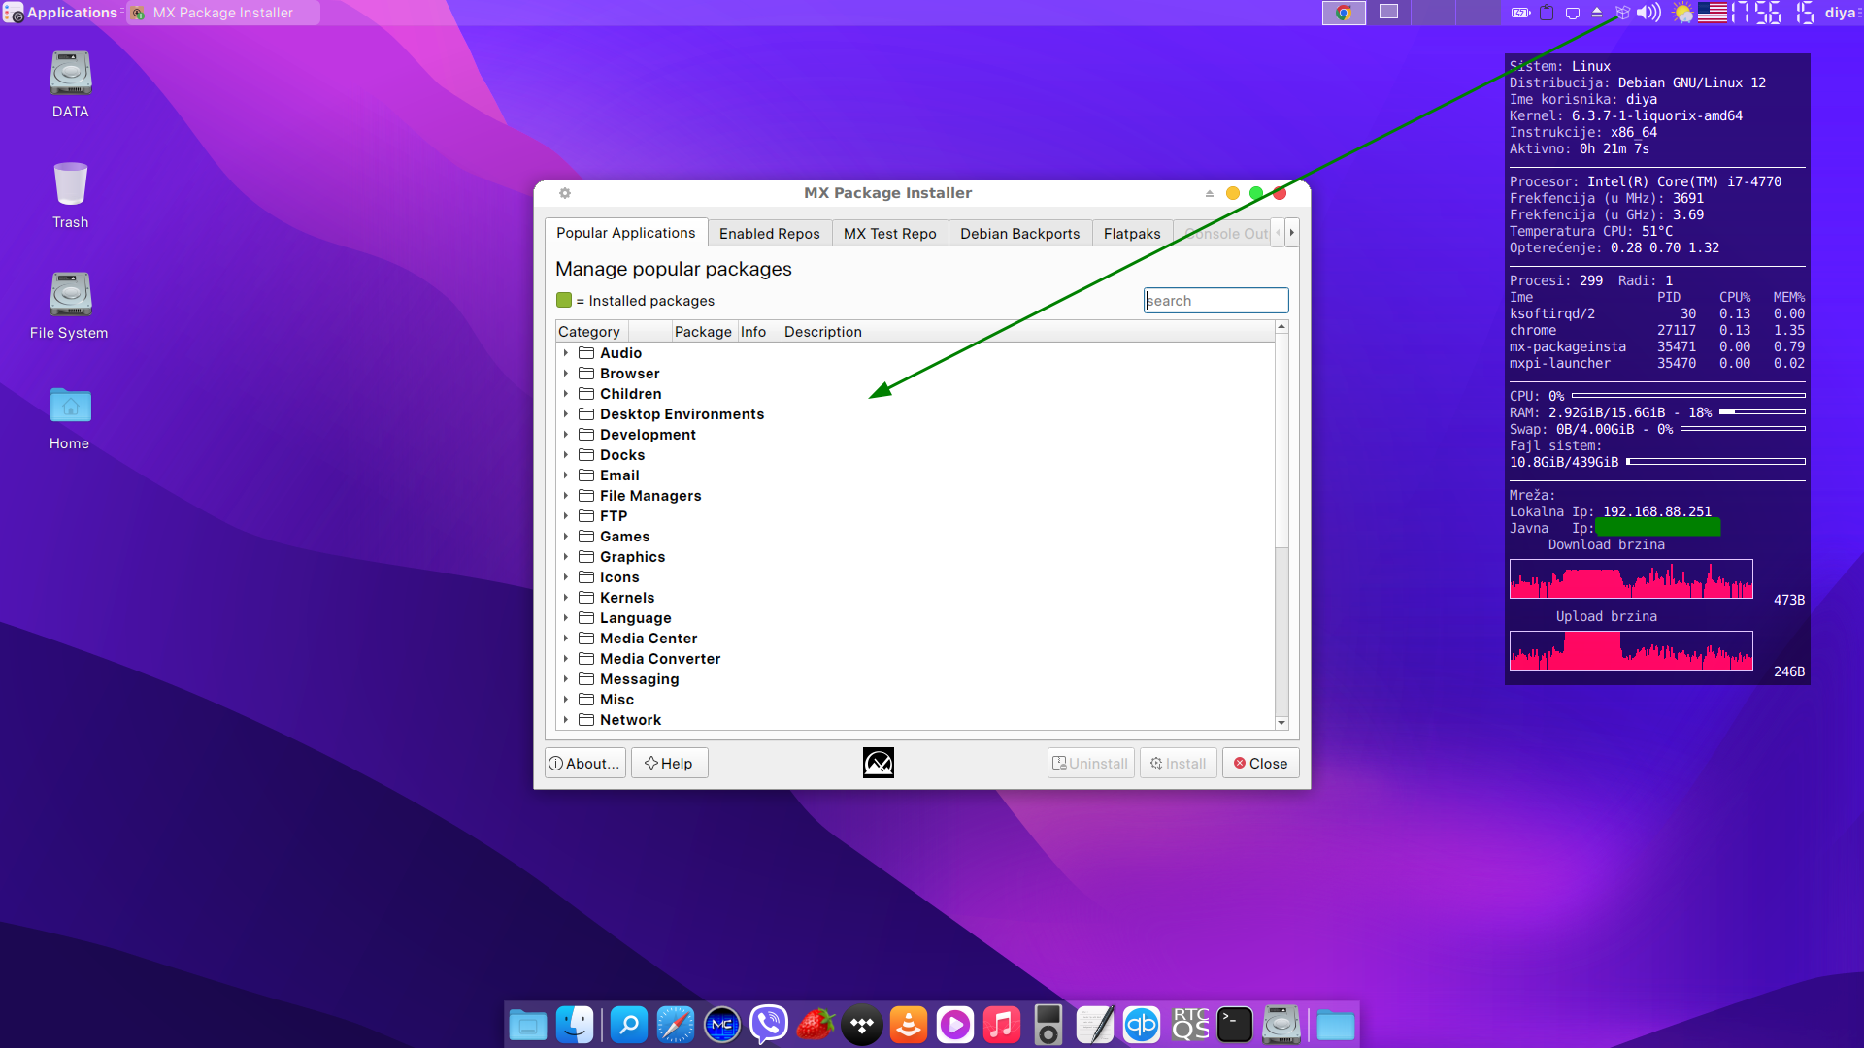Click the volume speaker icon in panel
Image resolution: width=1864 pixels, height=1048 pixels.
pyautogui.click(x=1648, y=13)
